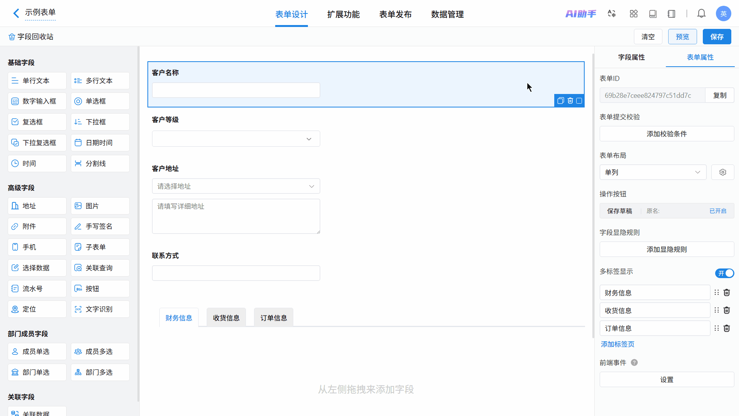
Task: Switch to the 字段属性 tab
Action: (x=631, y=57)
